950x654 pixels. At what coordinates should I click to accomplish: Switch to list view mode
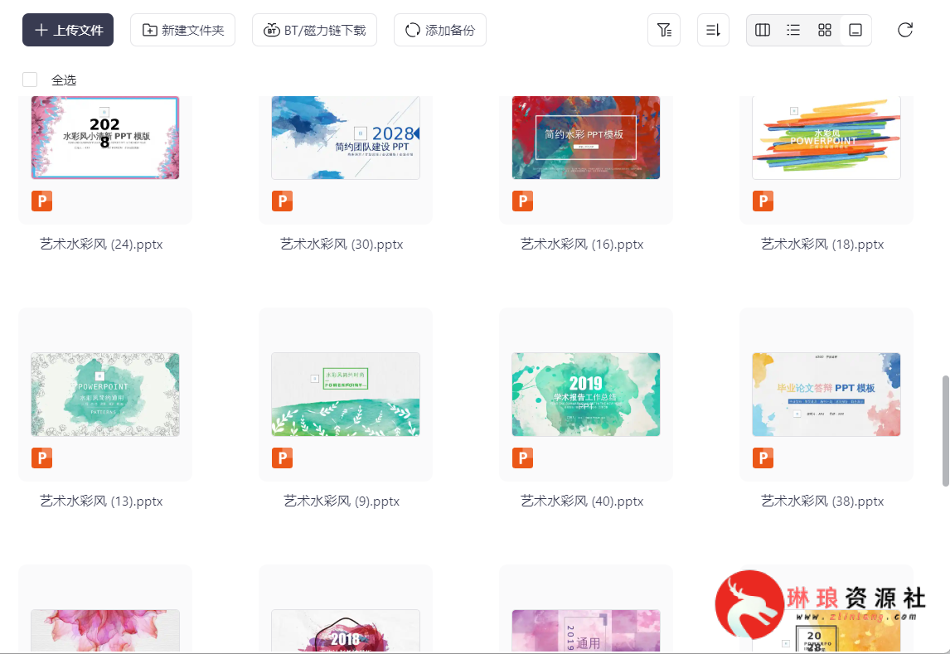(x=793, y=31)
